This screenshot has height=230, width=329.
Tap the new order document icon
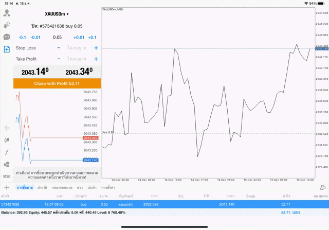(x=7, y=49)
